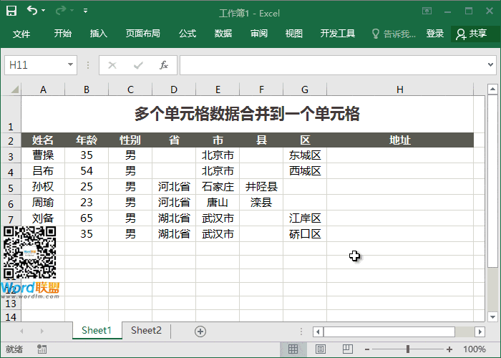
Task: Switch to the 页面布局 ribbon tab
Action: (x=143, y=33)
